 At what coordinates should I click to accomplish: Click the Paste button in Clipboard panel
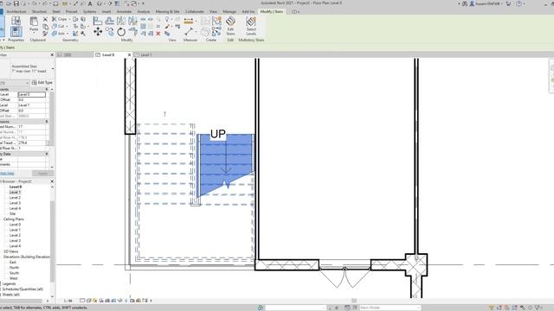tap(34, 23)
